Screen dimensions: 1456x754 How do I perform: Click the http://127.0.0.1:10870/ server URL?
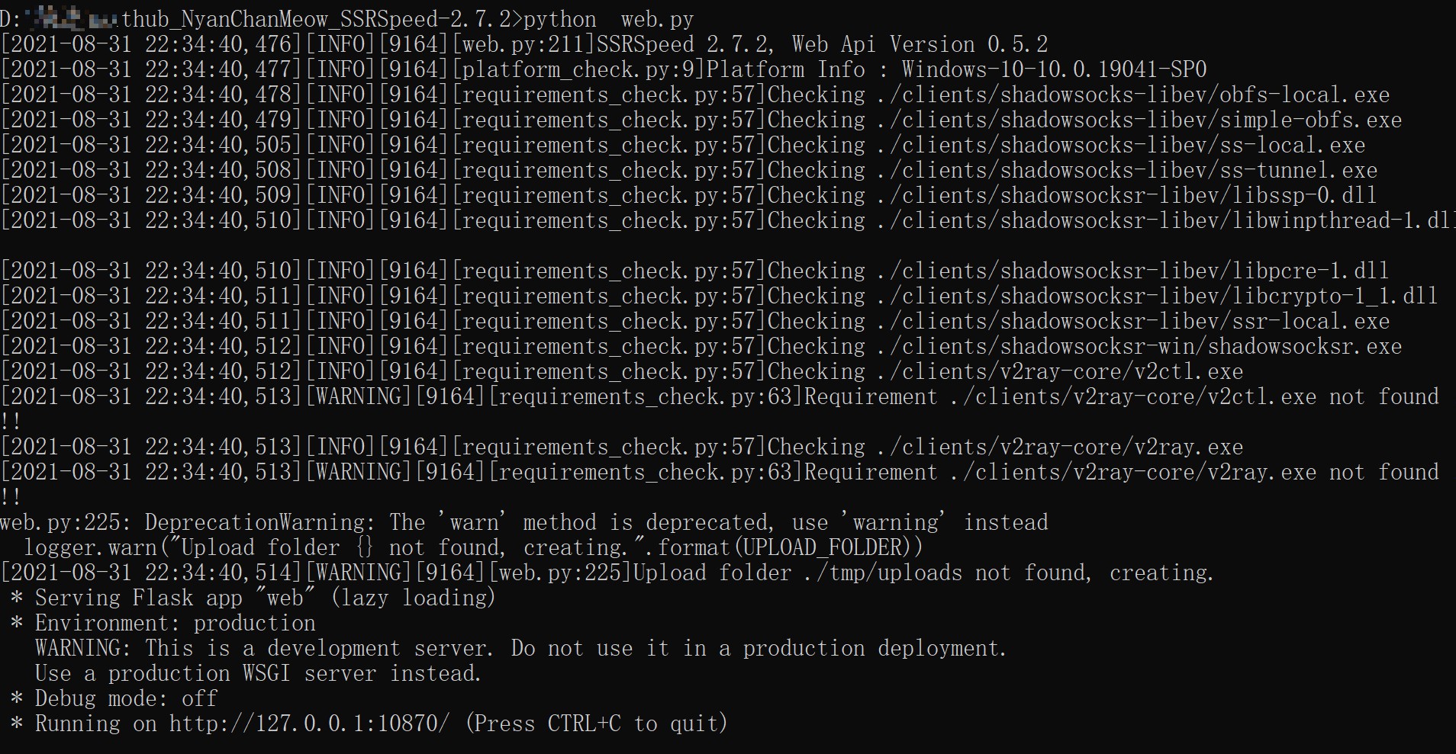tap(309, 724)
